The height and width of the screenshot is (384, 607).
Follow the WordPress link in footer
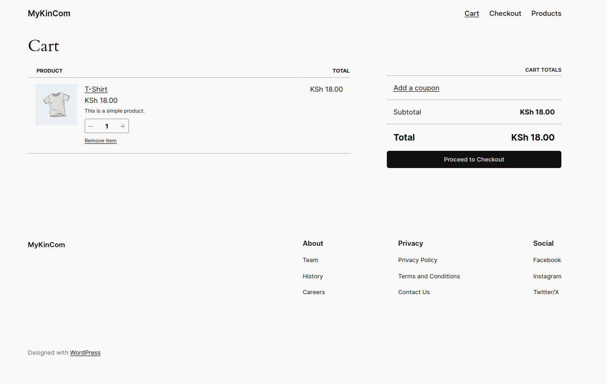pyautogui.click(x=85, y=353)
